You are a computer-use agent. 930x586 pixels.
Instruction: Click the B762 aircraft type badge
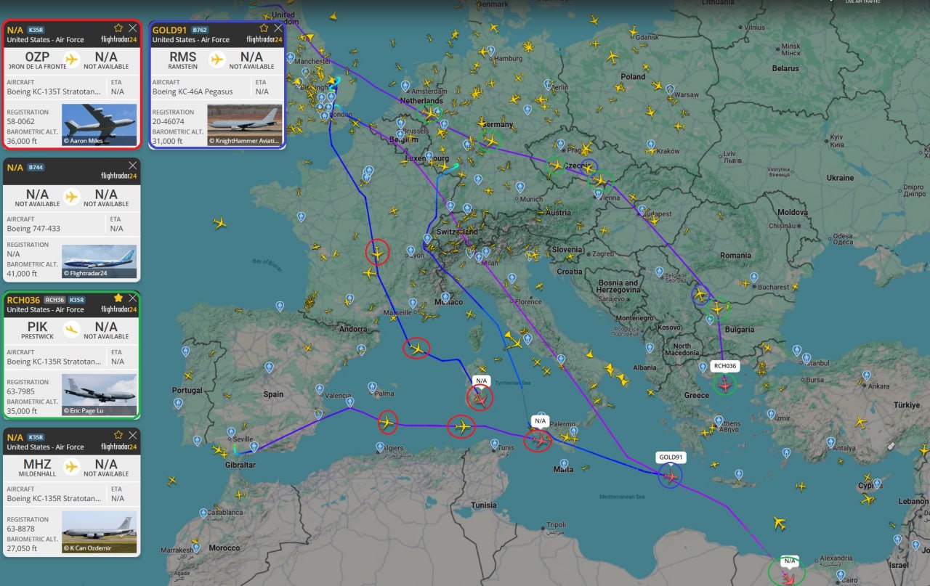tap(199, 30)
